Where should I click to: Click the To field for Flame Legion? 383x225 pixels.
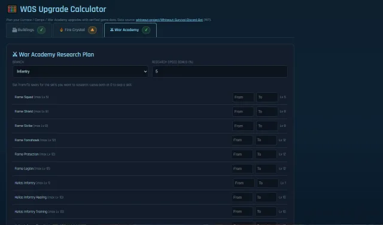[266, 169]
